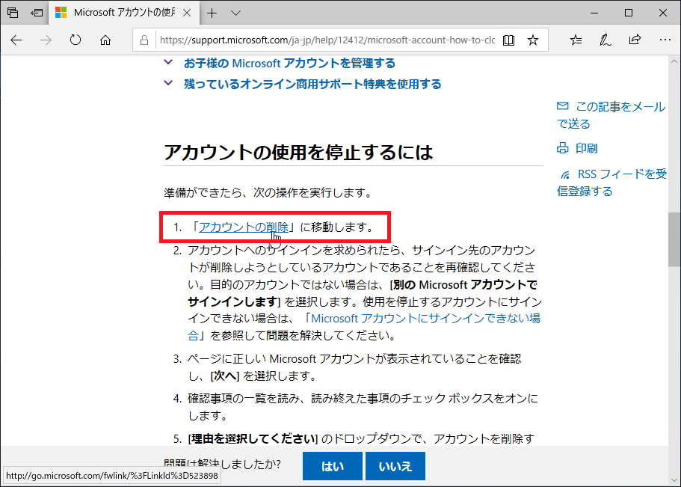Image resolution: width=681 pixels, height=487 pixels.
Task: Click the text 準備ができたら、次の操作を実行します。
Action: click(268, 192)
